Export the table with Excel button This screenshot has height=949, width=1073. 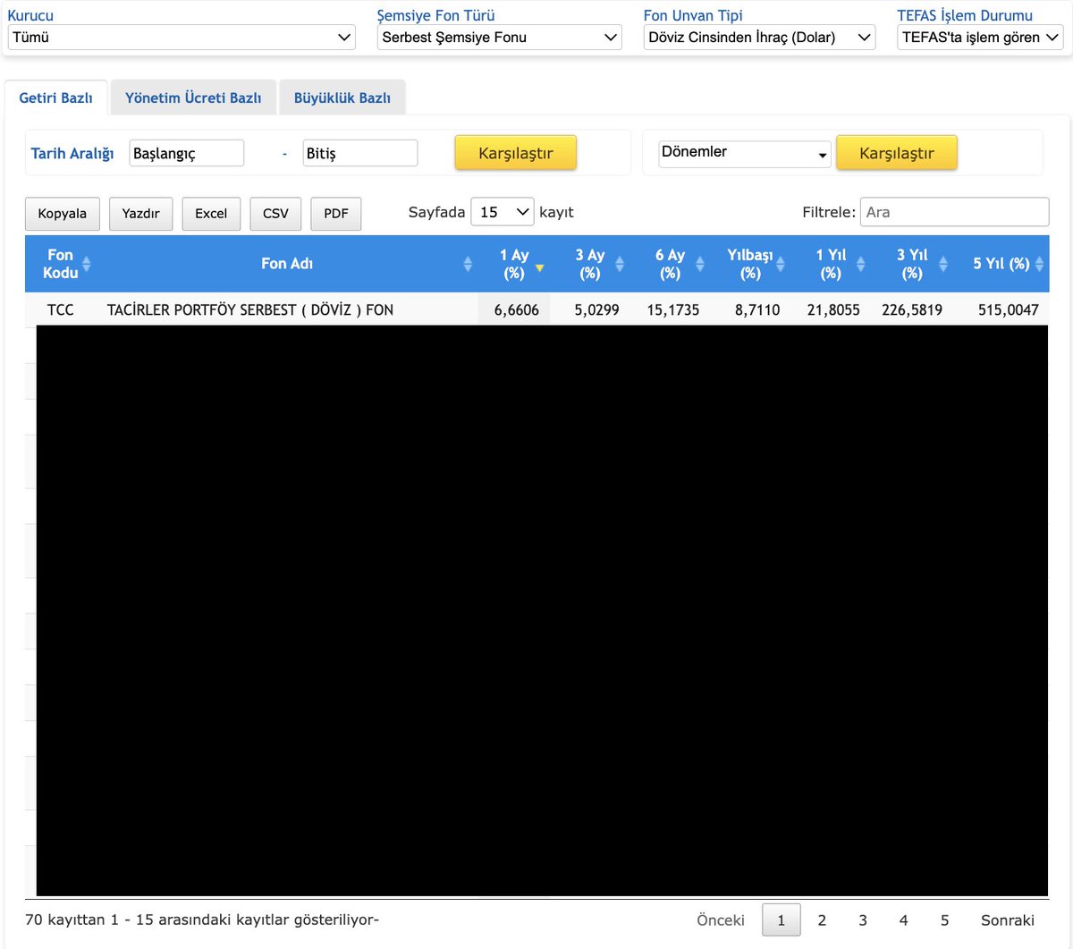pyautogui.click(x=211, y=214)
